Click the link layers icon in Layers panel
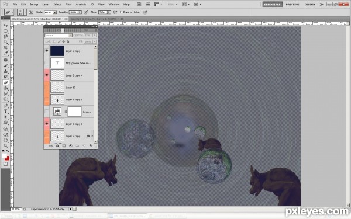Viewport: 351px width, 219px height. [x=51, y=146]
